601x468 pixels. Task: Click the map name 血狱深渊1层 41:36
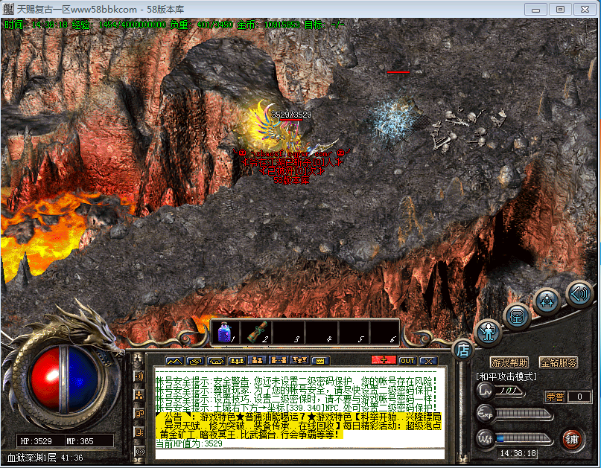(45, 458)
